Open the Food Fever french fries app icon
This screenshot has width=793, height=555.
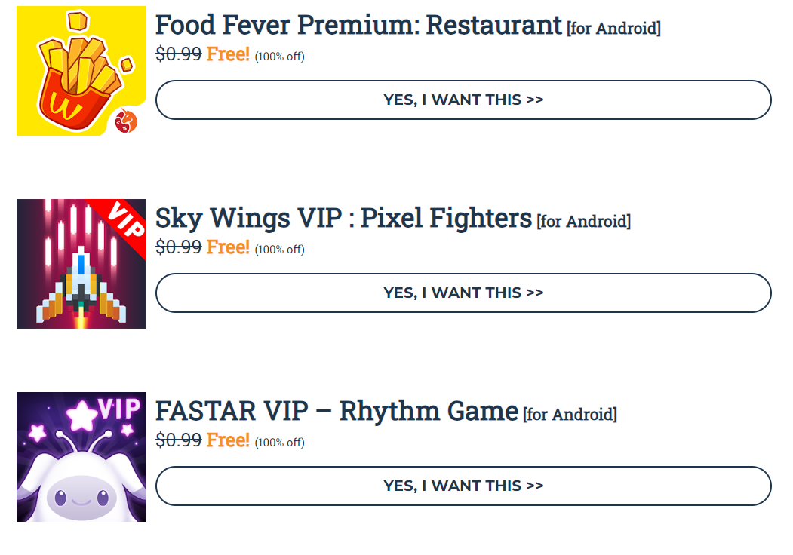click(81, 71)
